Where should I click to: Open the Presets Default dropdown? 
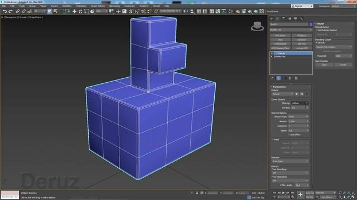pos(283,94)
